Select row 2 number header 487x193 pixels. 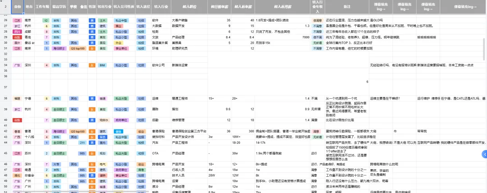tap(5, 6)
